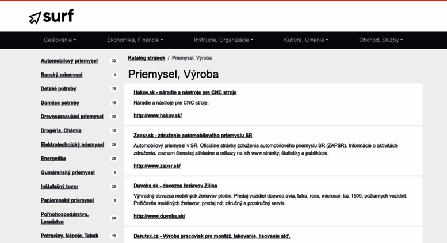Visit the http://www.zapsr.sk/ URL link

157,165
